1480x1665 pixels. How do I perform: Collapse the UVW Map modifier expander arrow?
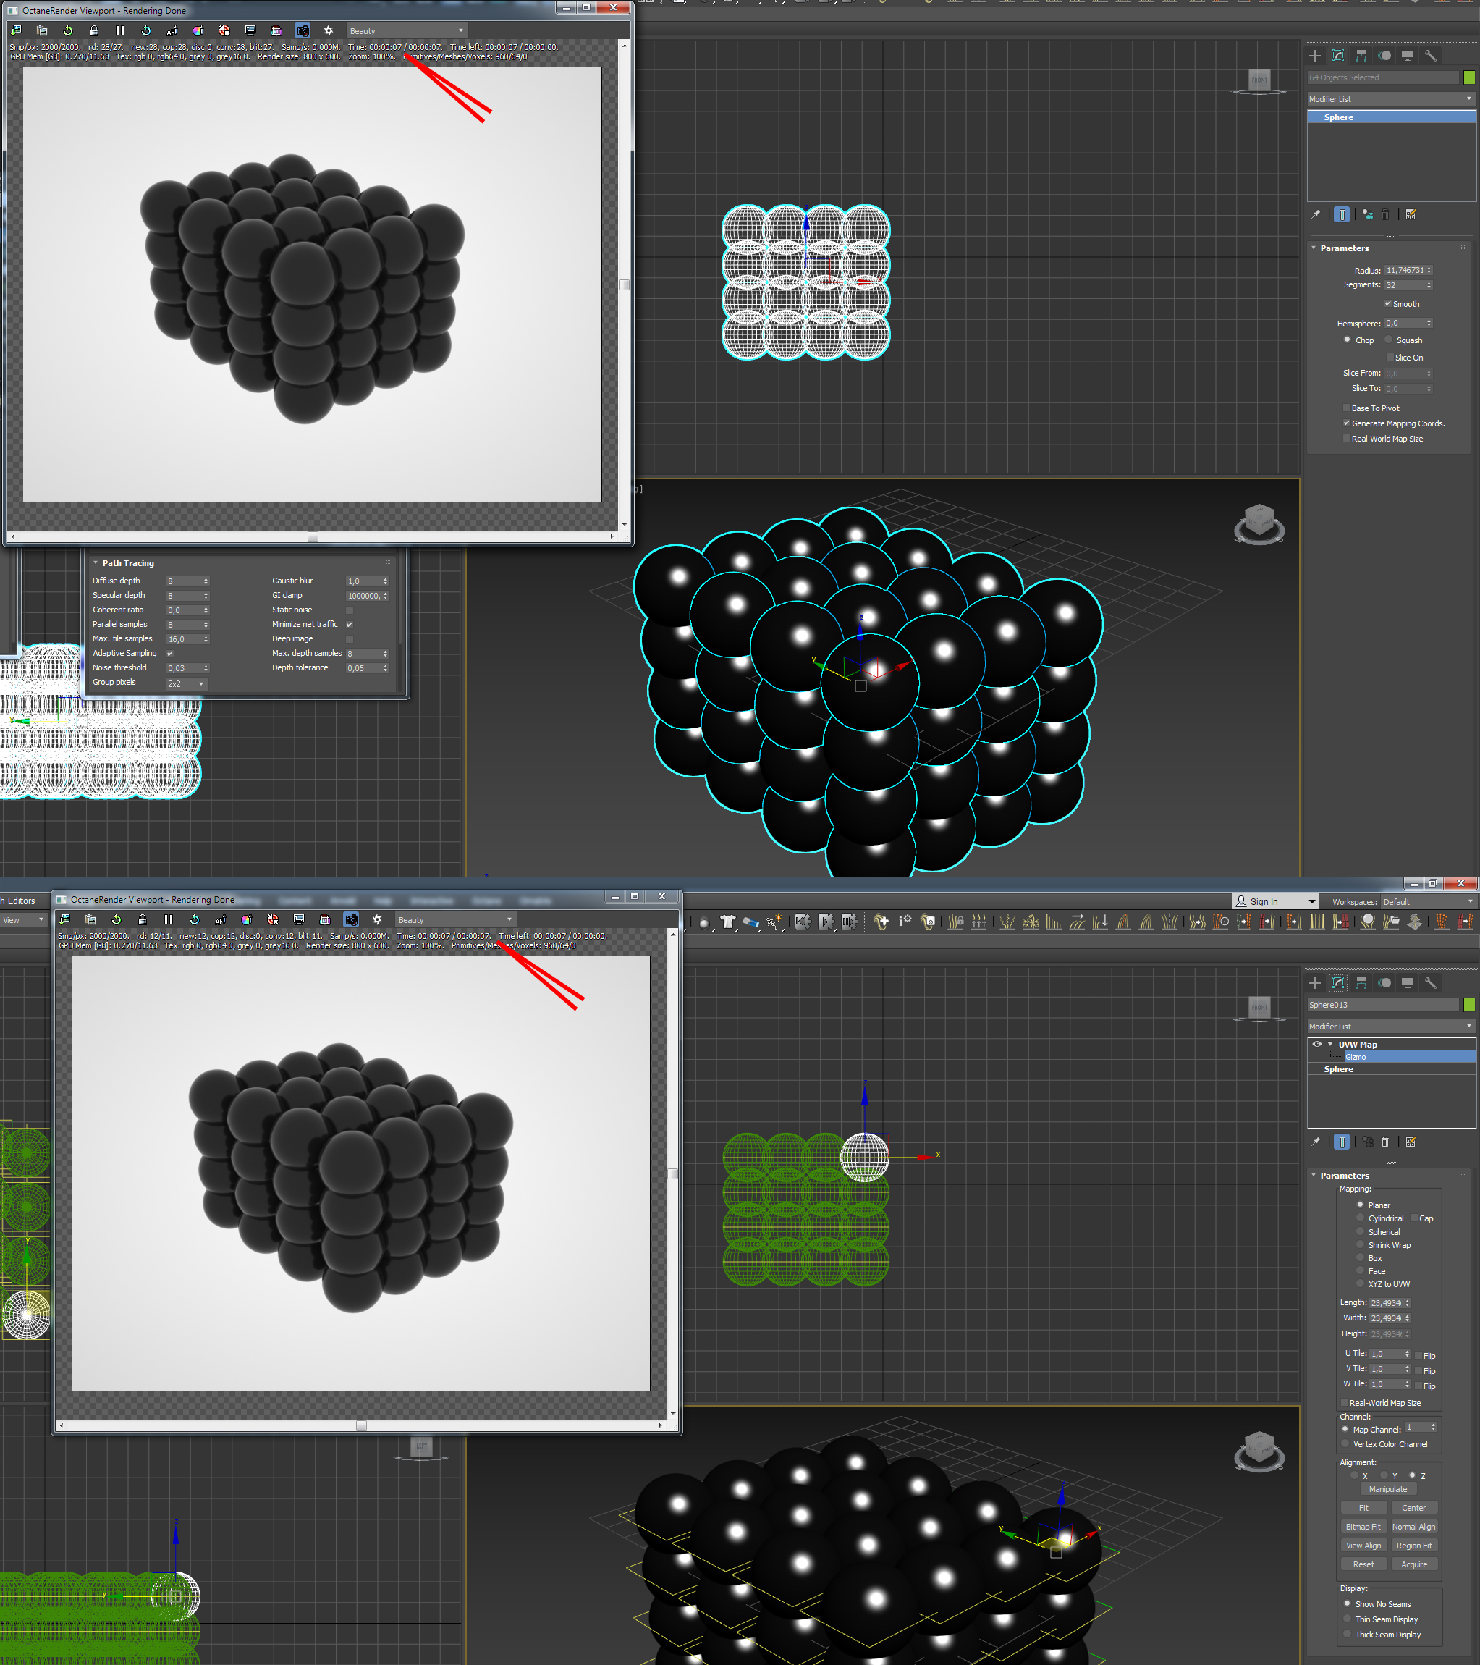(1330, 1045)
